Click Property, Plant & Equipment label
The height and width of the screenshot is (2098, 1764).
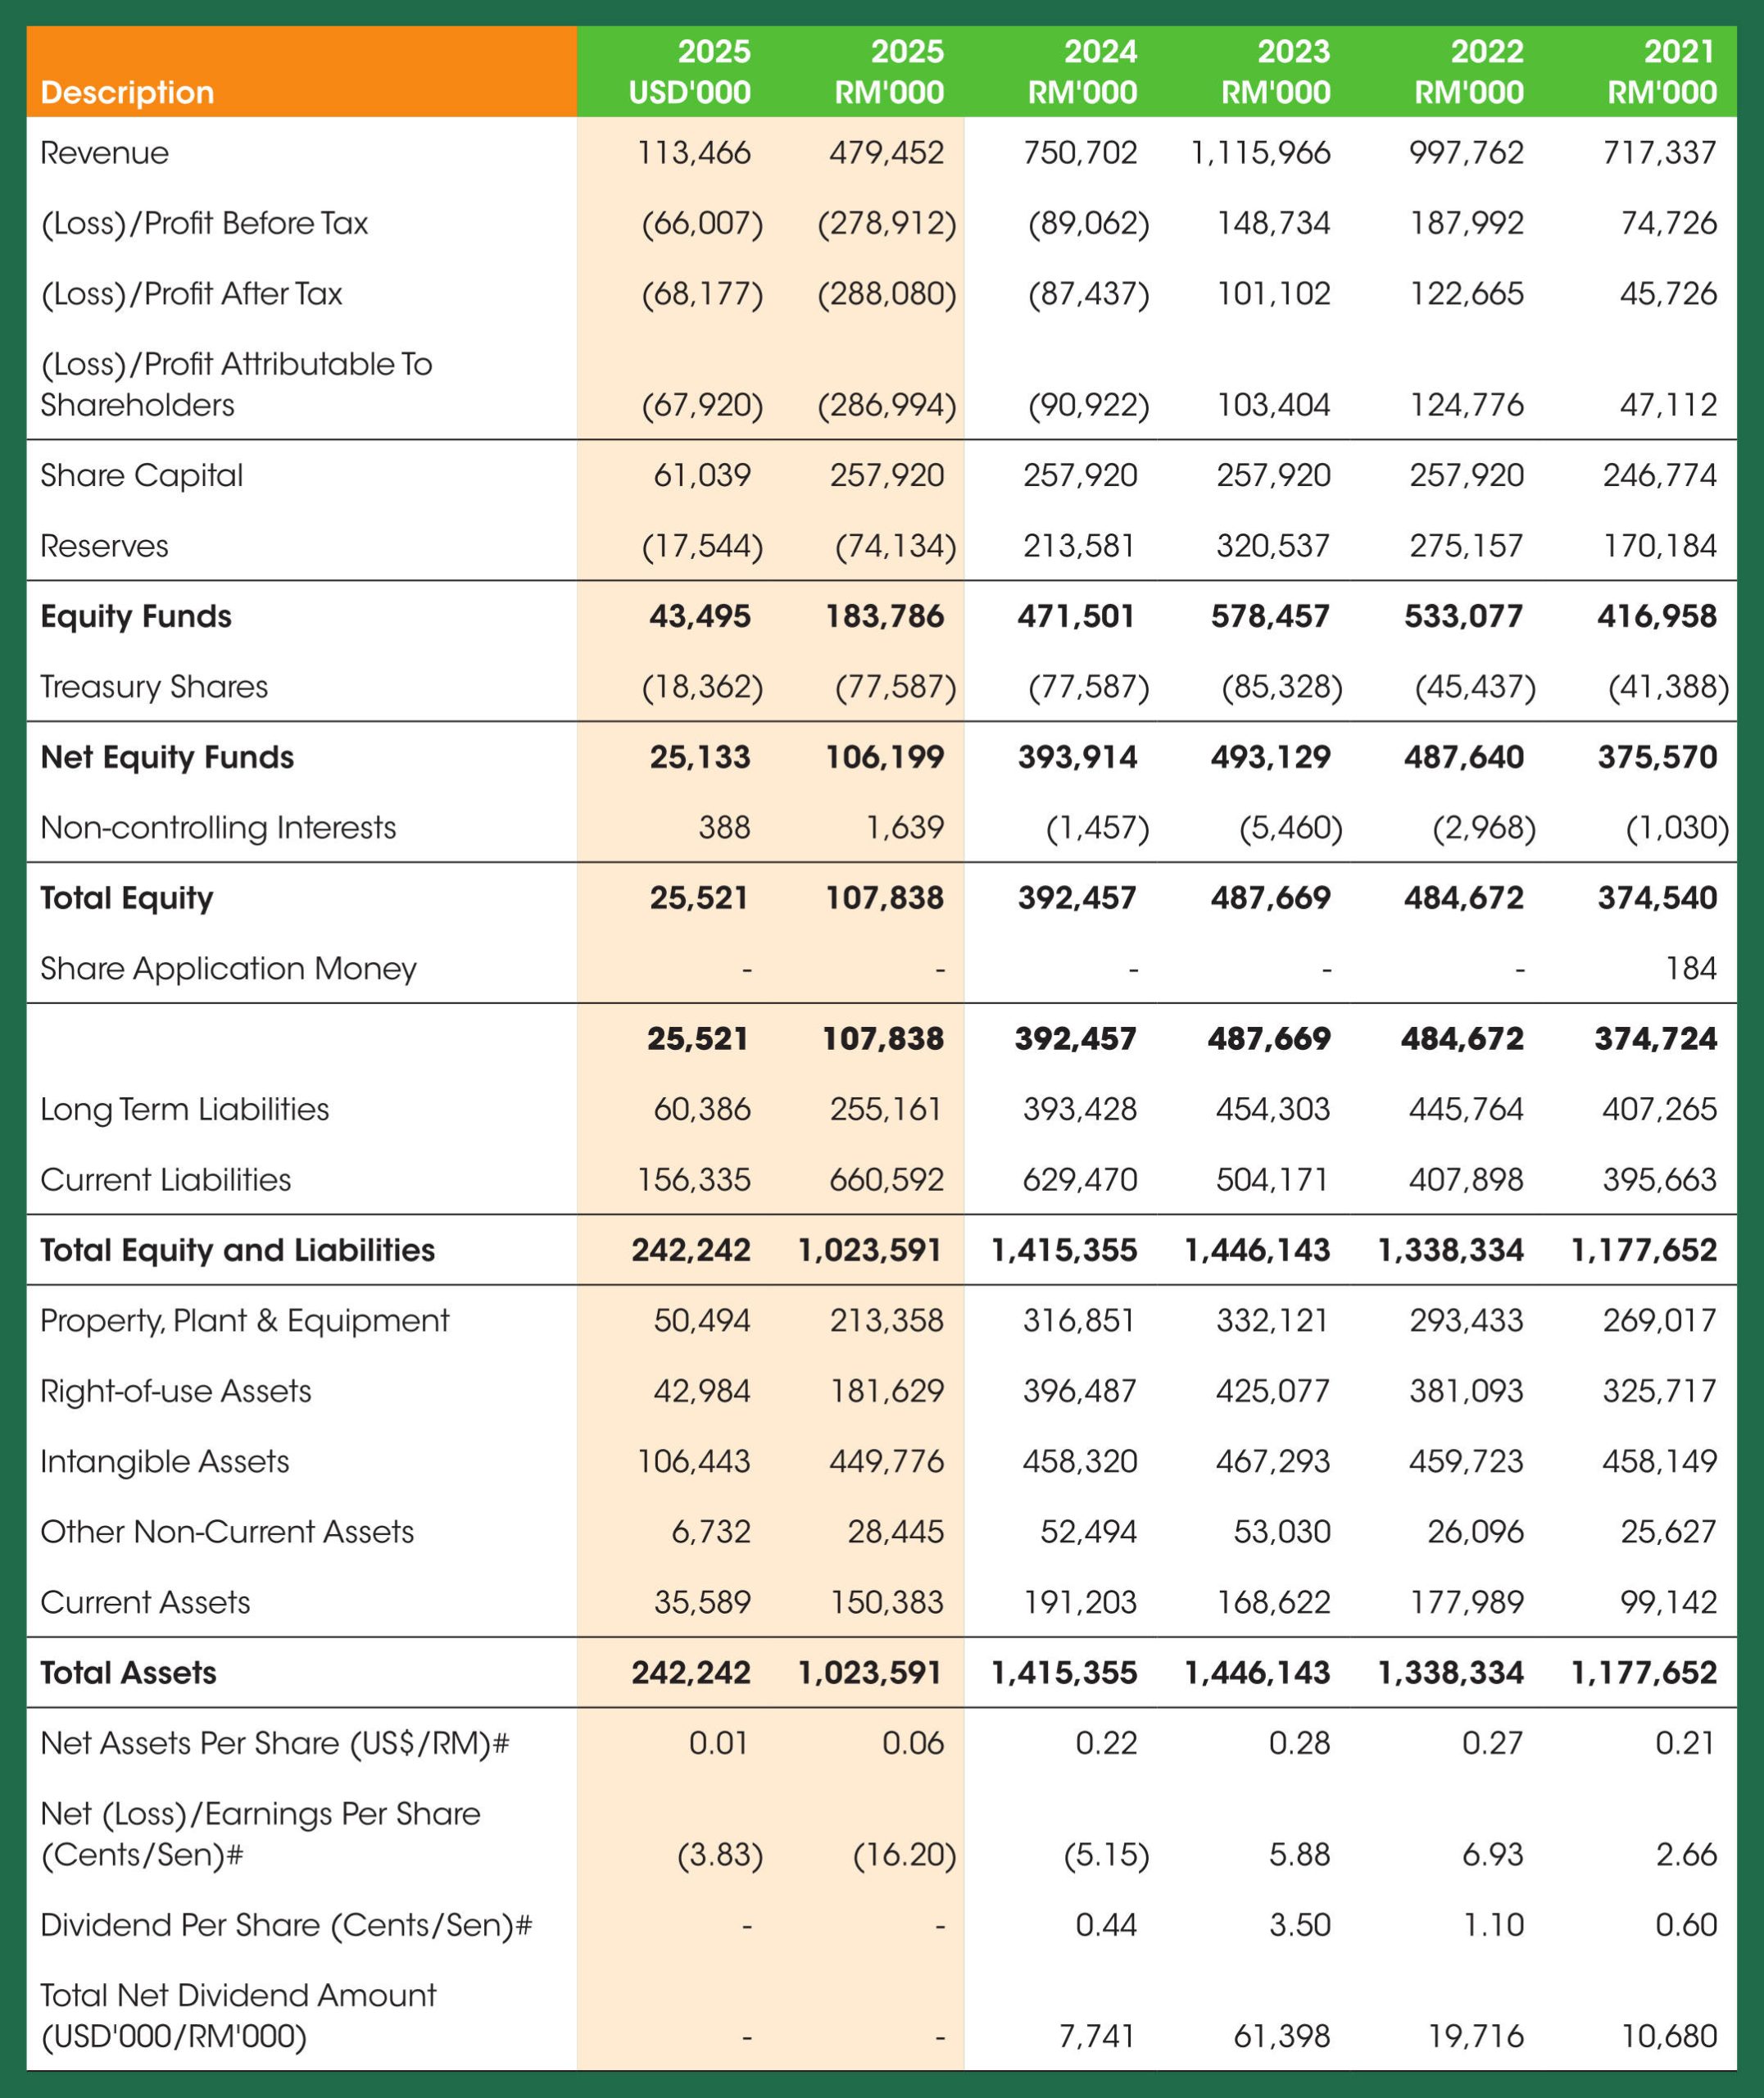244,1320
